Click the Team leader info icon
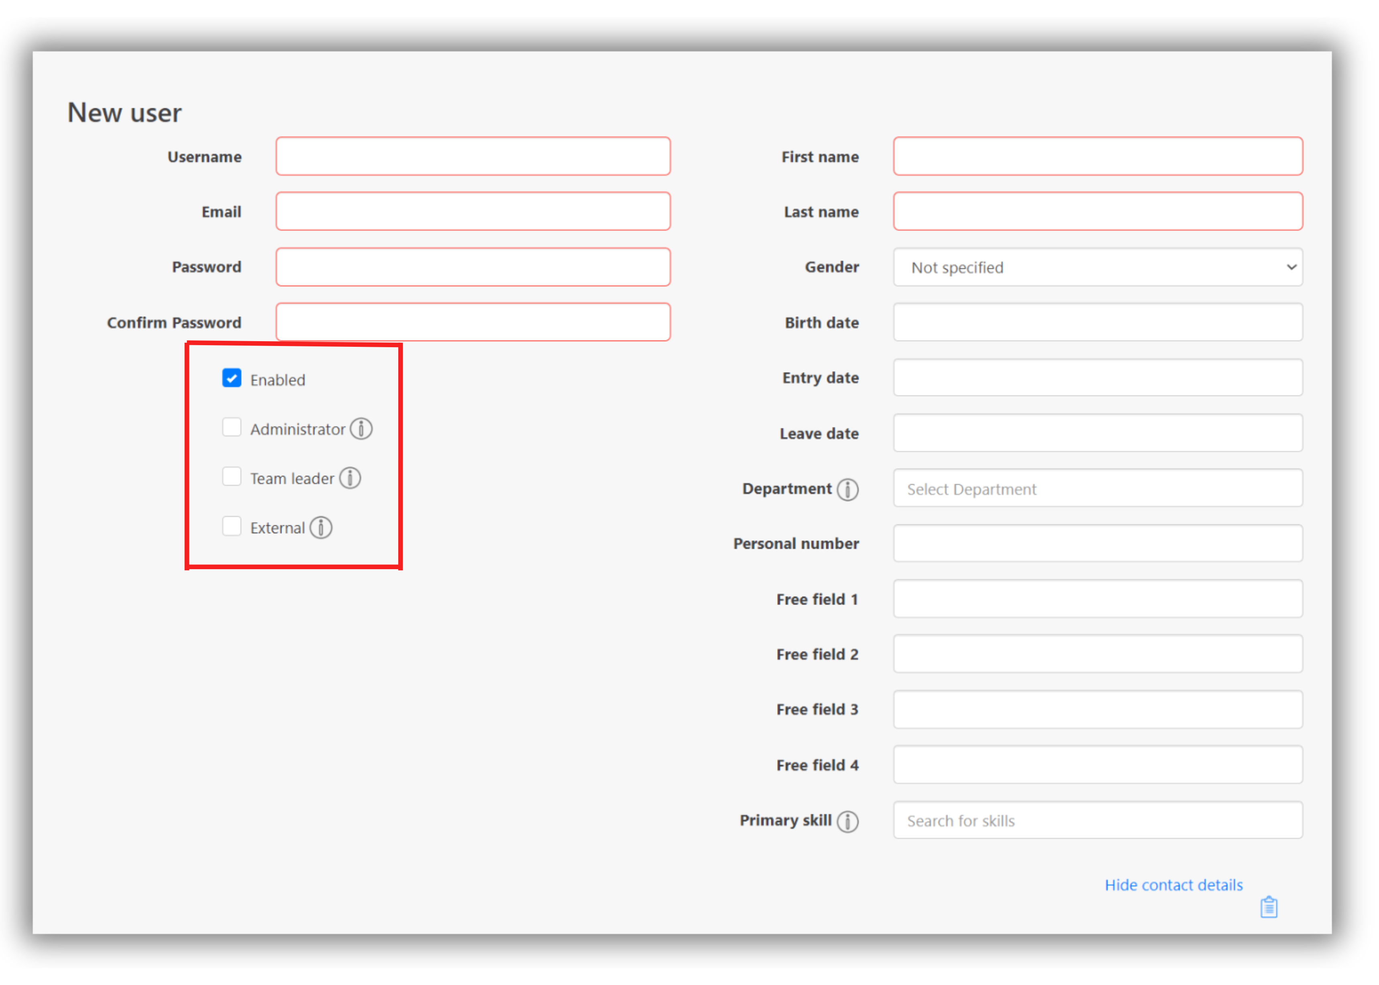The width and height of the screenshot is (1379, 985). coord(350,478)
